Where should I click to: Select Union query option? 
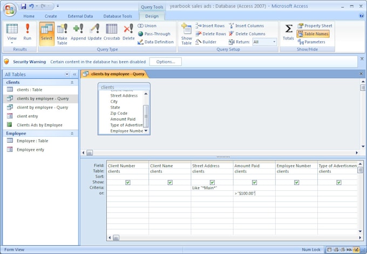point(147,26)
